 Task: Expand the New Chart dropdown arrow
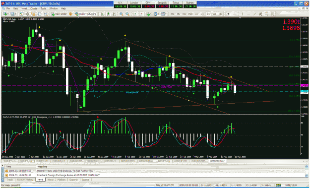click(x=8, y=14)
